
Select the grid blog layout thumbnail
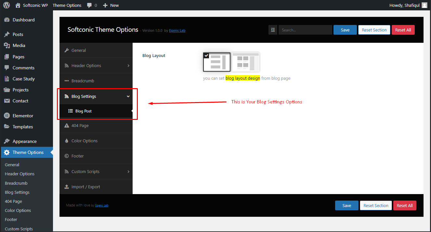tap(246, 62)
